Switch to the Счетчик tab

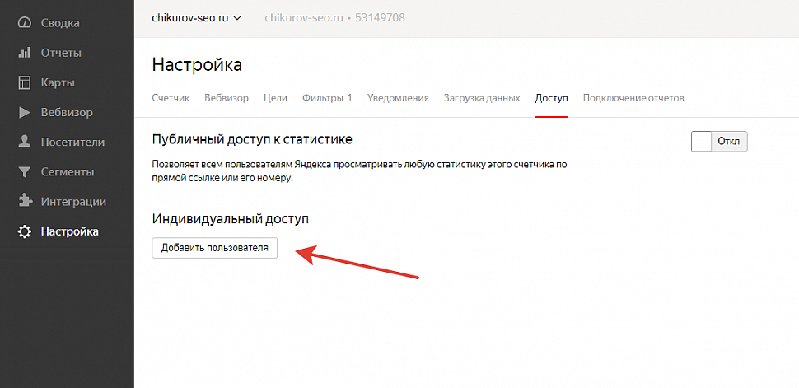(x=171, y=98)
